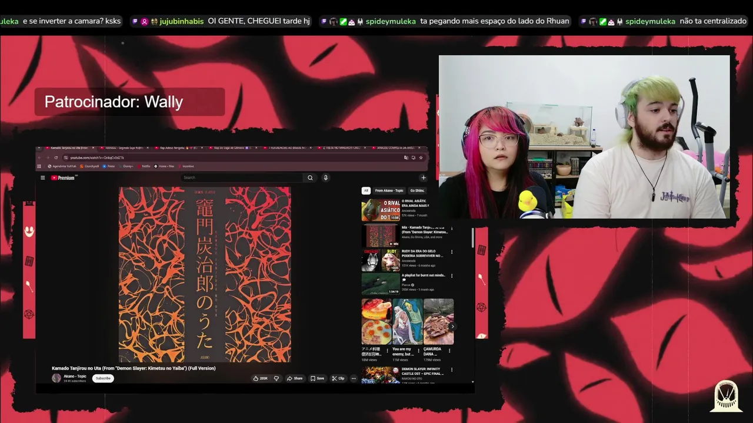Select the All filter chip
This screenshot has height=423, width=753.
coord(366,190)
